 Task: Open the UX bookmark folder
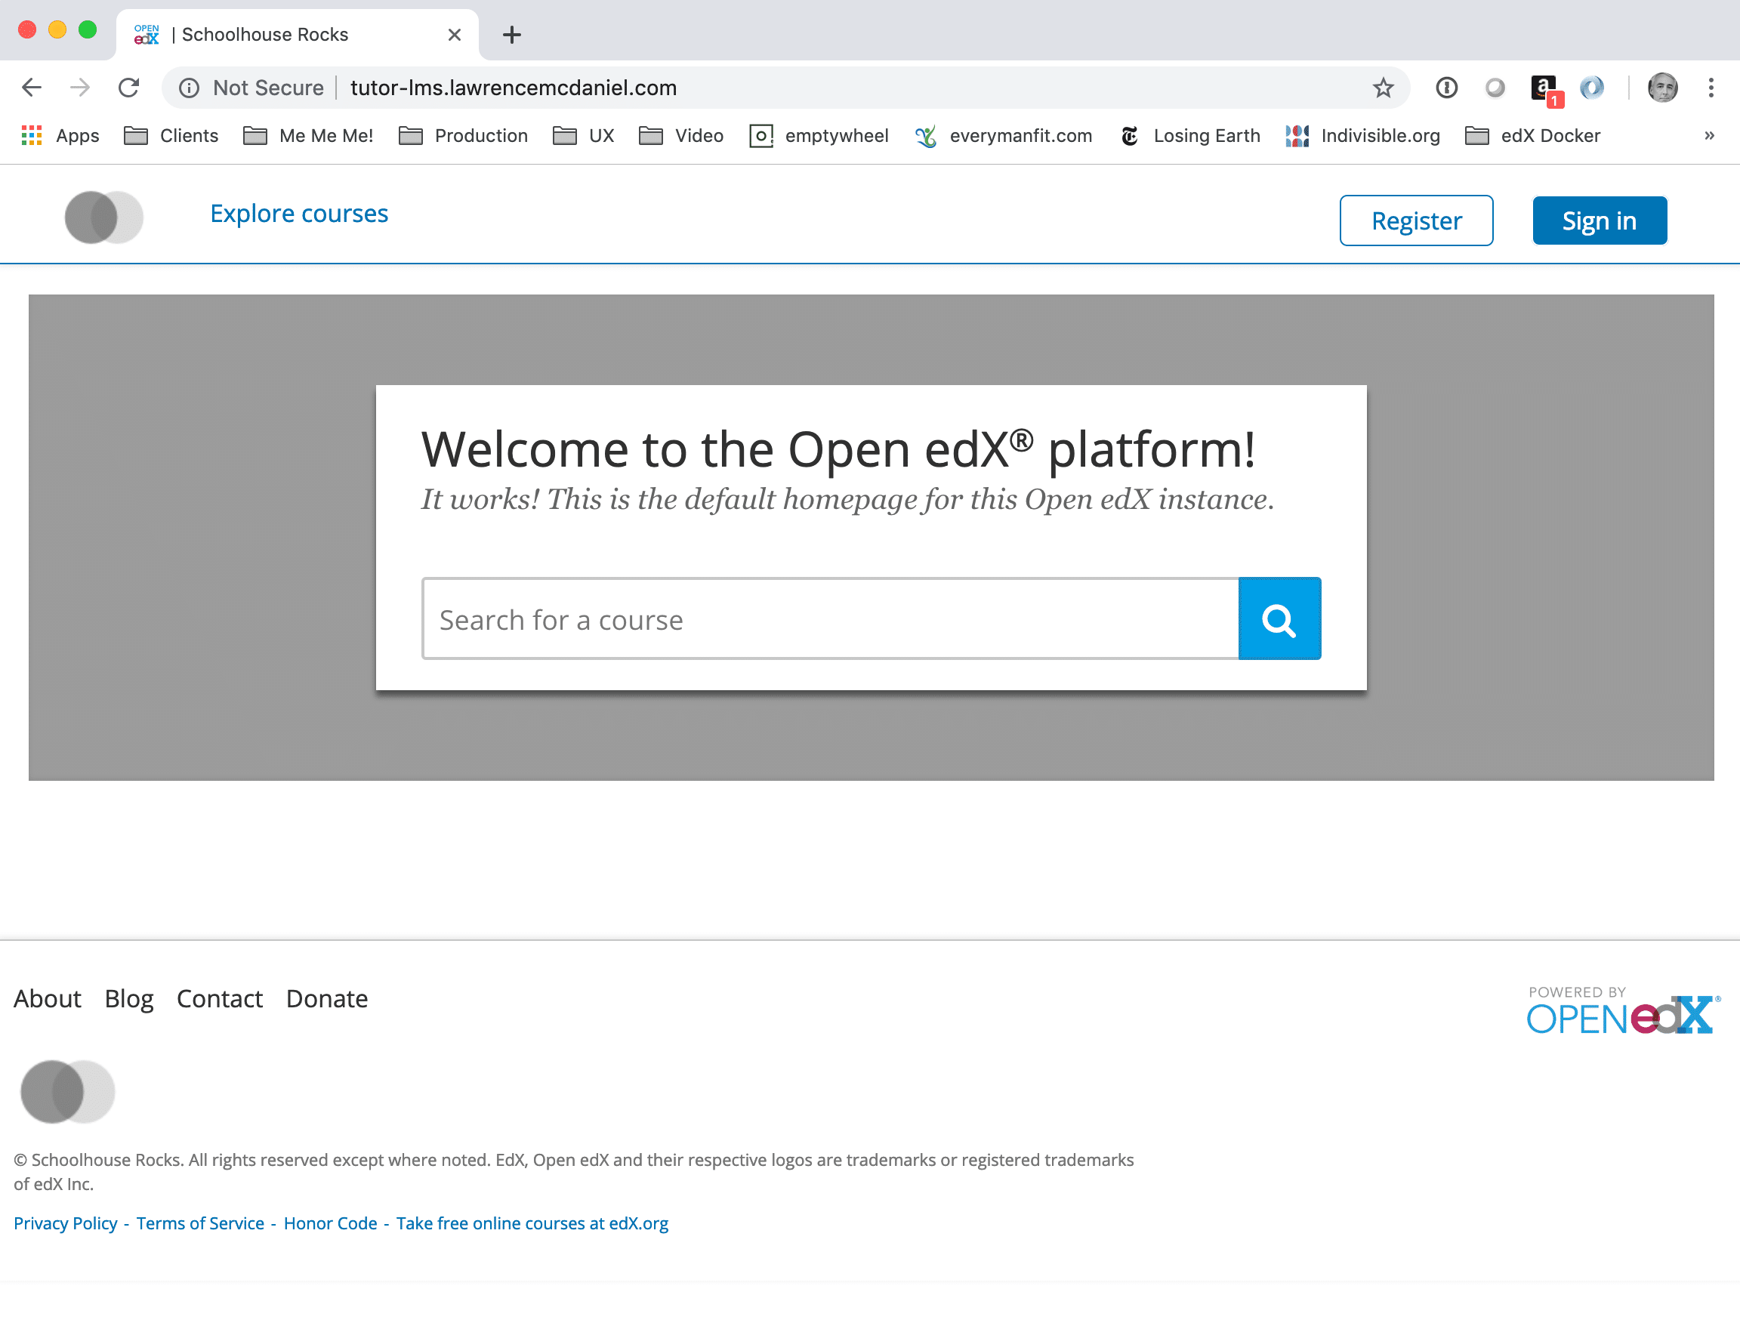click(x=584, y=136)
